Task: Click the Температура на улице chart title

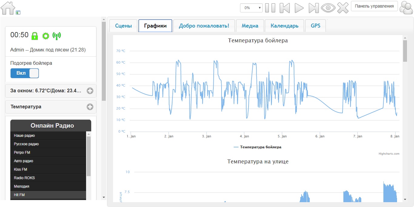Action: point(258,162)
